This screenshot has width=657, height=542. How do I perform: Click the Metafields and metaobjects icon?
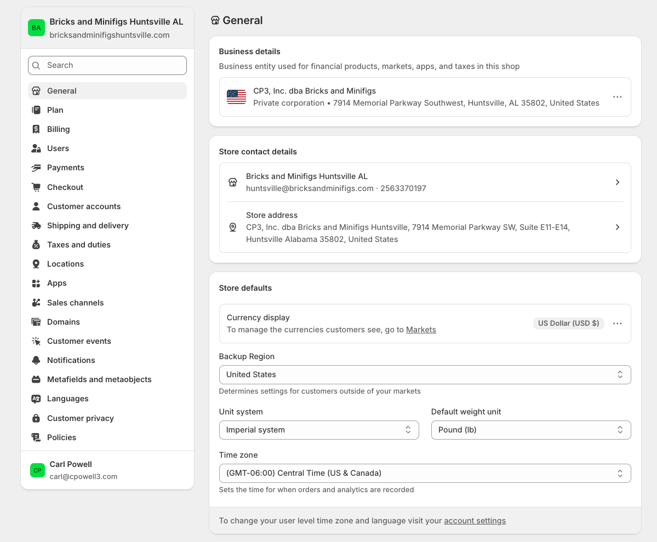coord(36,379)
